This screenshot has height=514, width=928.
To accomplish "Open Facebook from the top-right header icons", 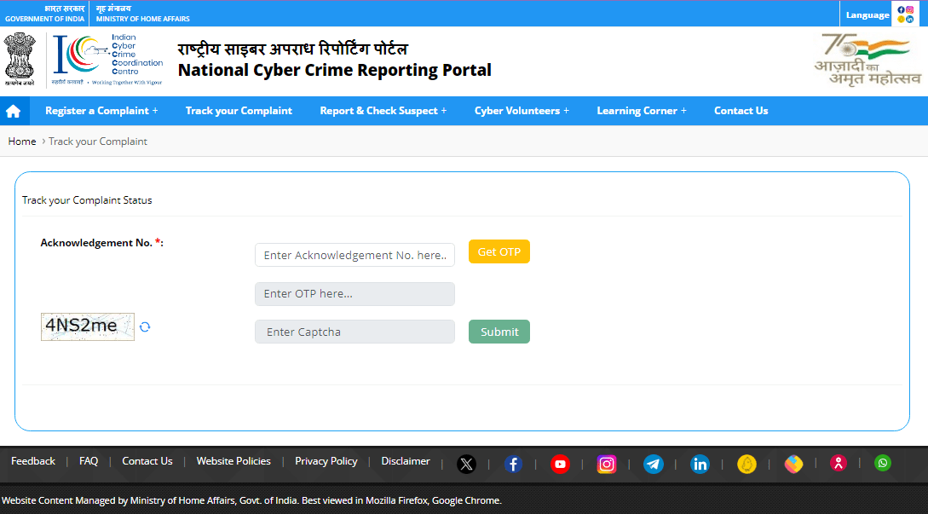I will pos(901,9).
